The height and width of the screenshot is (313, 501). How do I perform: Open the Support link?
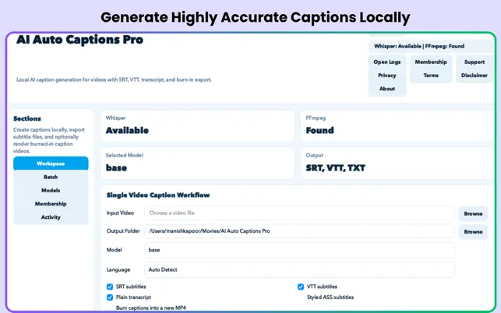click(x=475, y=62)
